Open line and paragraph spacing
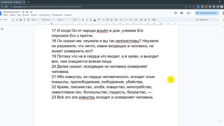 pyautogui.click(x=121, y=20)
